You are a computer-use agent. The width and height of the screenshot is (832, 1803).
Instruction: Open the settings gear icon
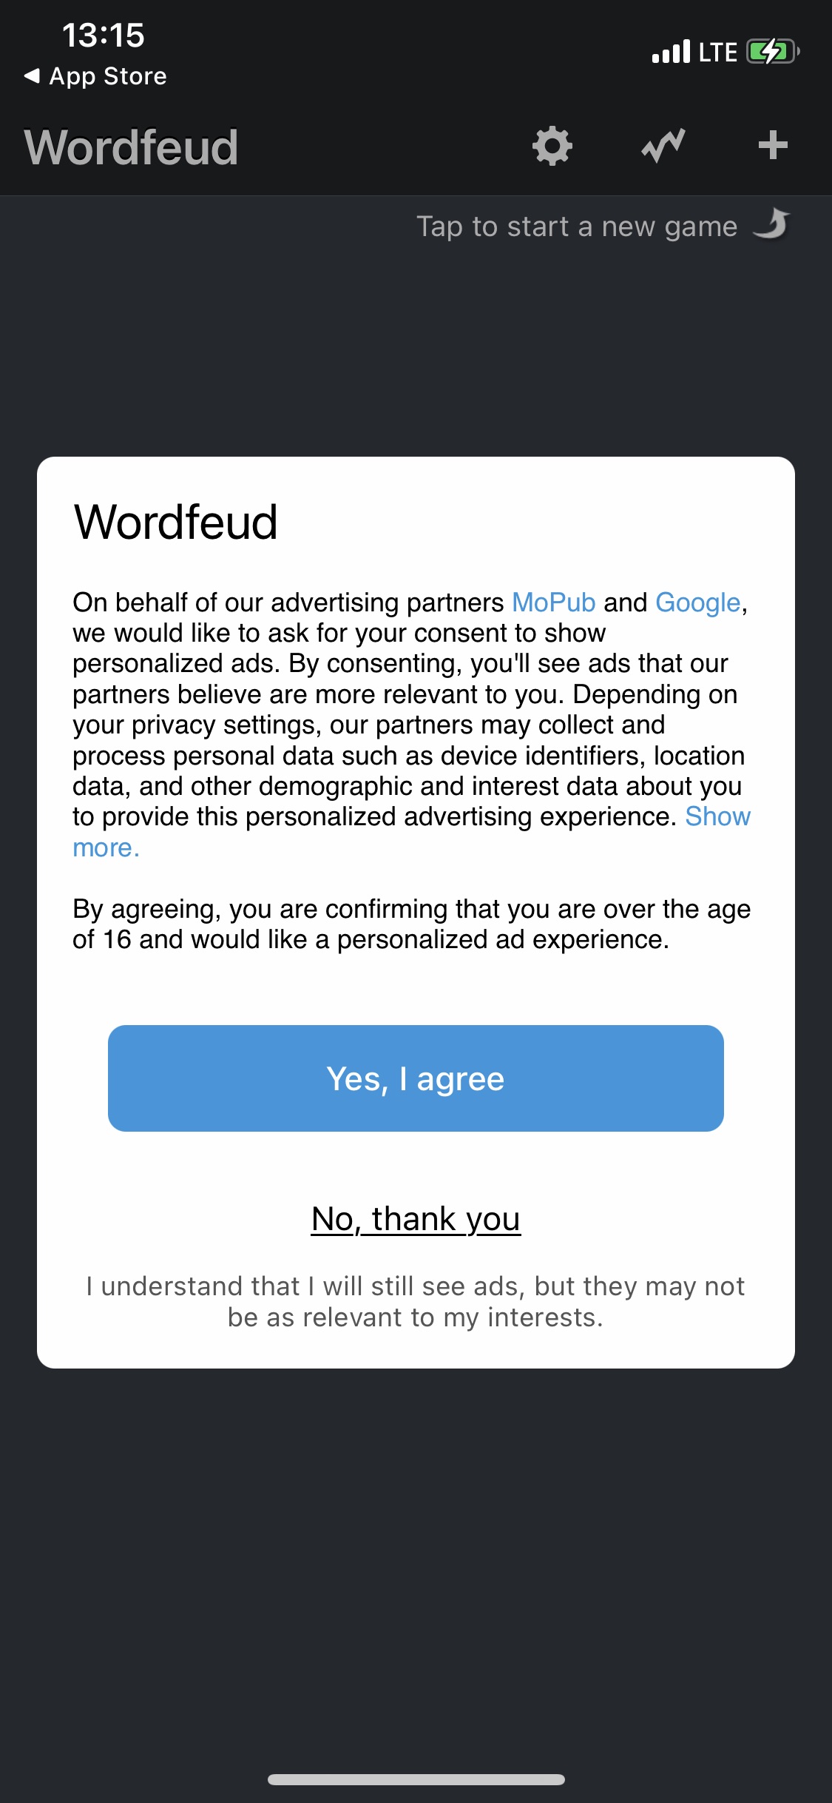click(552, 146)
